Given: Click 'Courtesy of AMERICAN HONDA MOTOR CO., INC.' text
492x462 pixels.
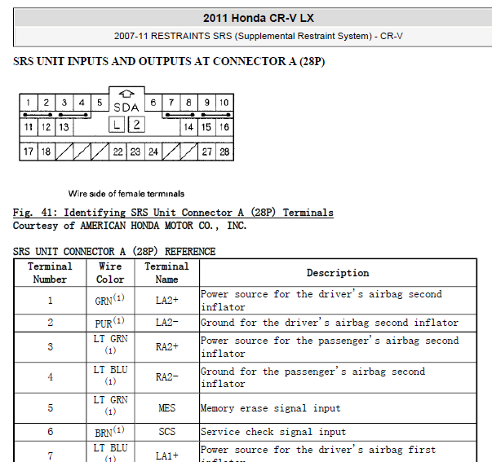Looking at the screenshot, I should 130,226.
